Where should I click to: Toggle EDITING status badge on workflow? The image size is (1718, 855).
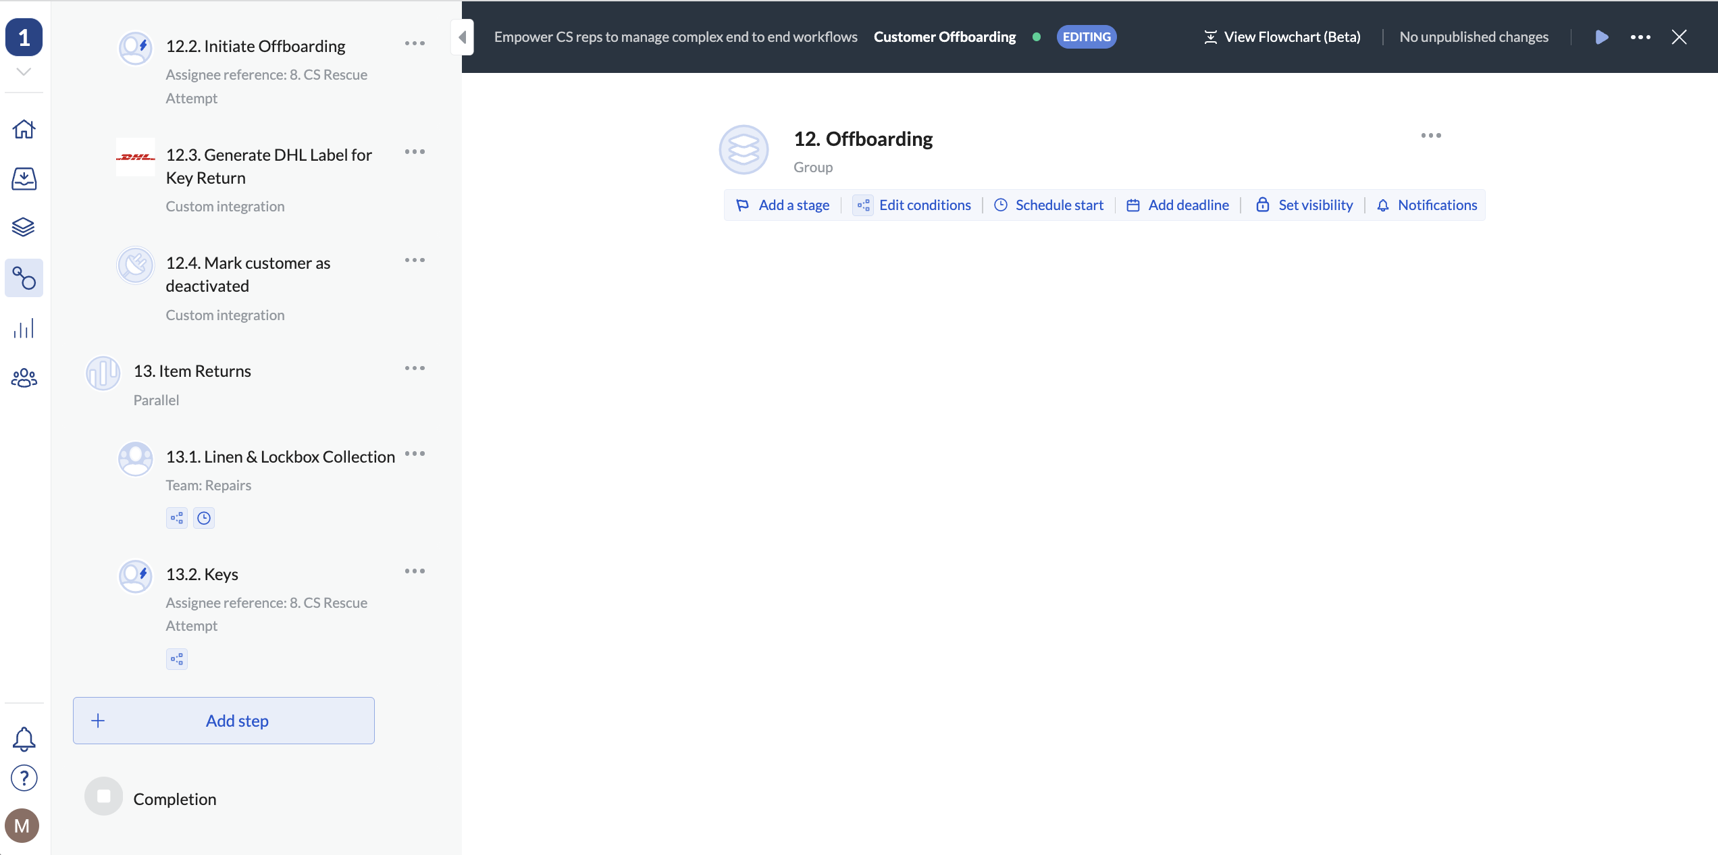click(x=1086, y=36)
